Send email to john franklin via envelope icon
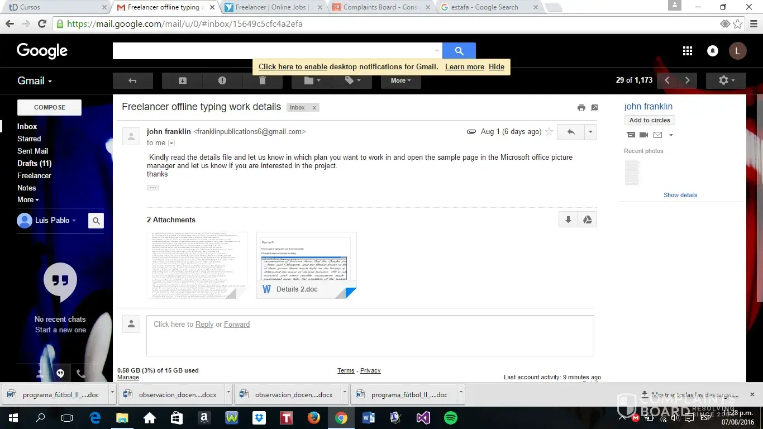The height and width of the screenshot is (429, 763). (x=657, y=135)
